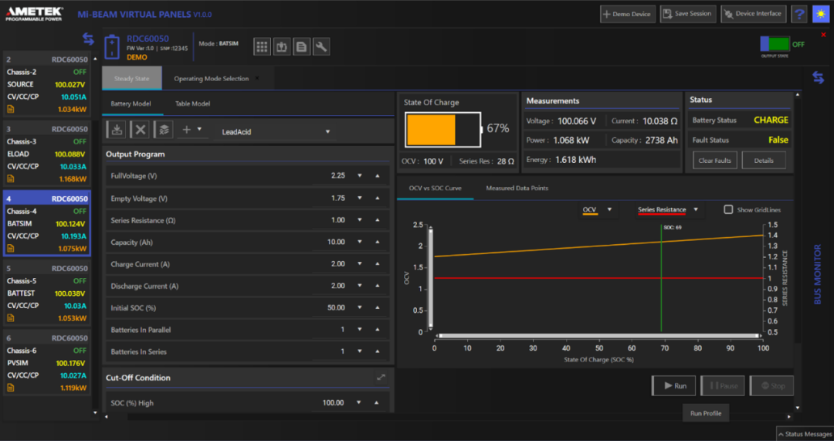The height and width of the screenshot is (441, 834).
Task: Open the grid keypad icon in device header
Action: [x=262, y=47]
